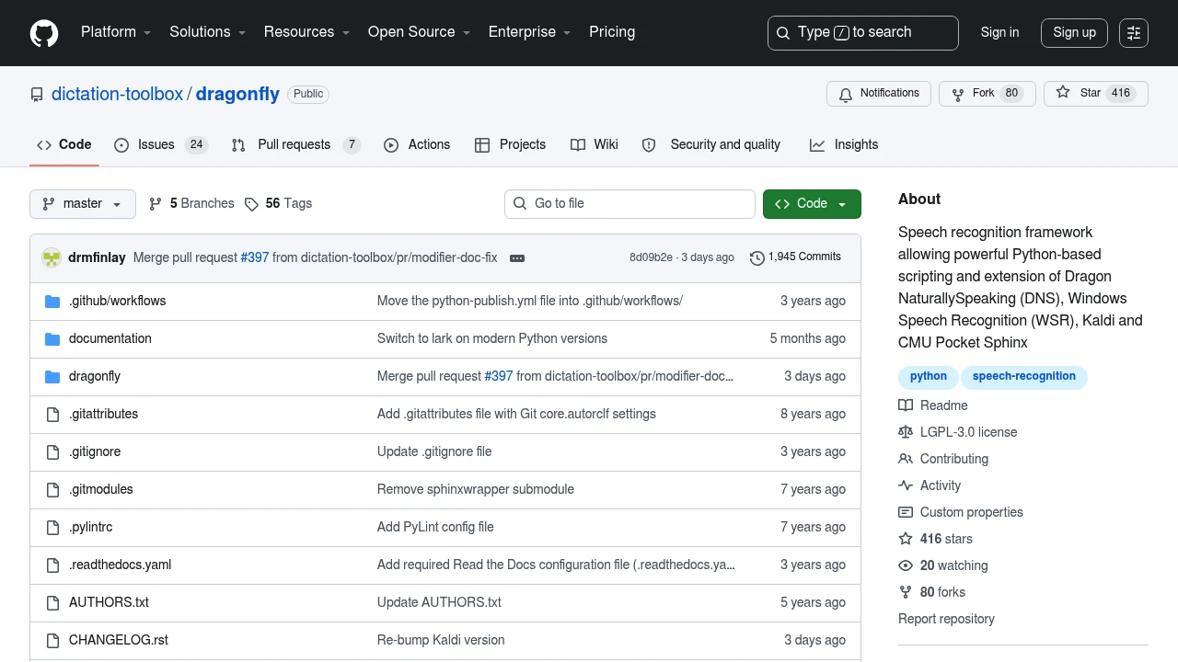1178x662 pixels.
Task: Click the AUTHORS.txt file icon
Action: (x=52, y=602)
